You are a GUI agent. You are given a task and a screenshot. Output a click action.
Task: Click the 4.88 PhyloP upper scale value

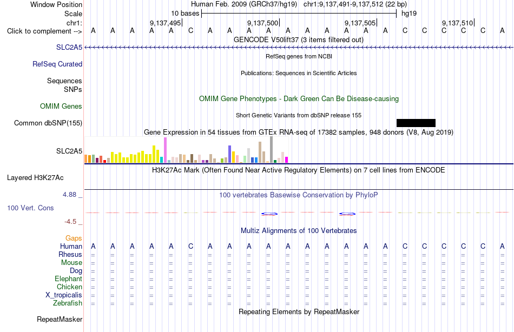click(69, 195)
